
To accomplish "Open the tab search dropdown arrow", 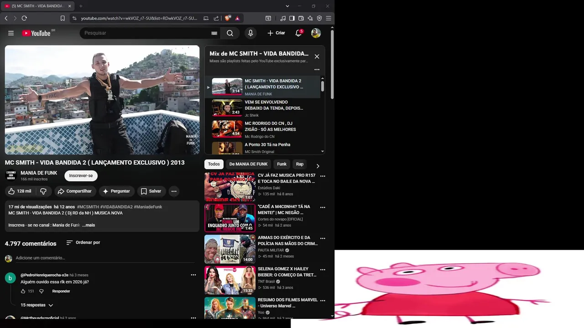I will point(287,6).
